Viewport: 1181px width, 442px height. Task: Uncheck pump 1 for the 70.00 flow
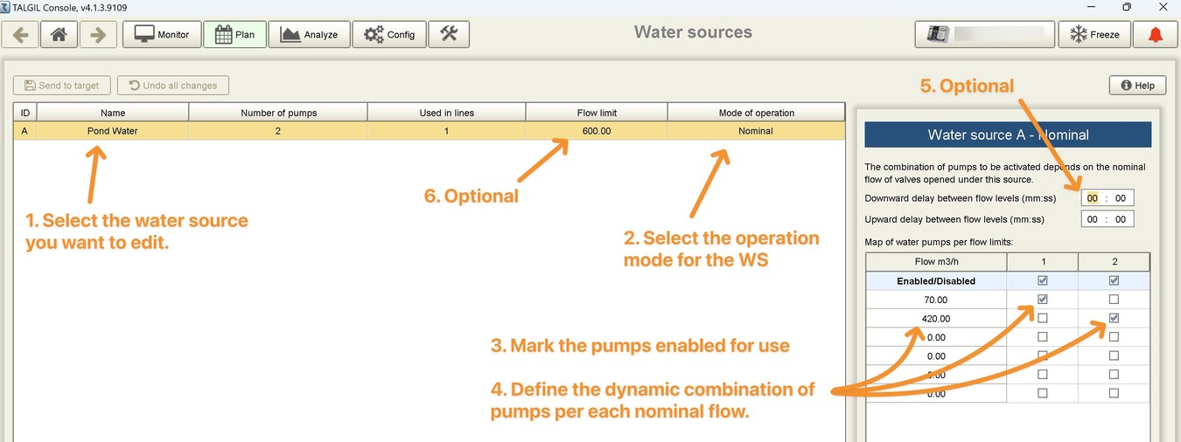point(1042,300)
